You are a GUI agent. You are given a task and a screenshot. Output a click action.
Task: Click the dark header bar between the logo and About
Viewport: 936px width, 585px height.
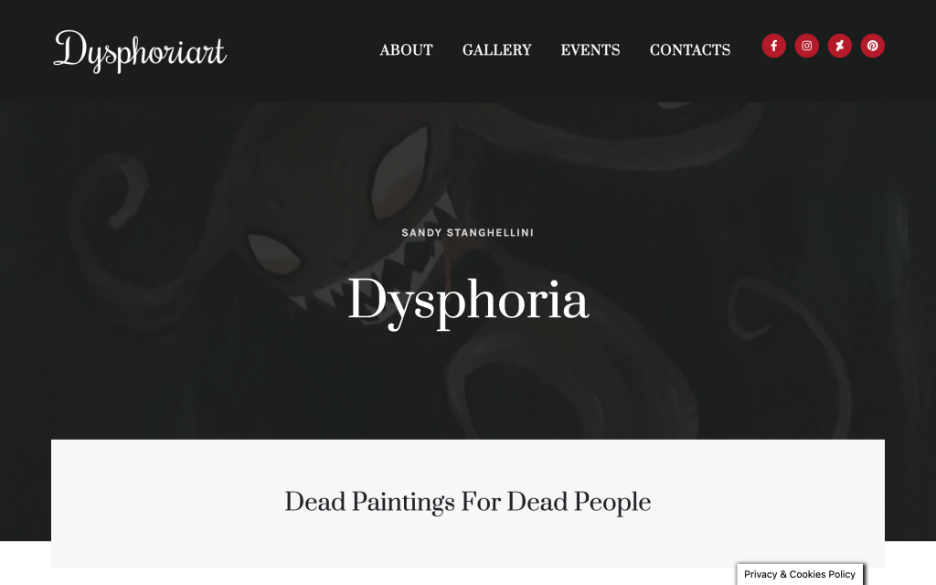[303, 51]
